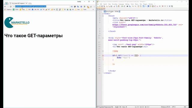This screenshot has width=192, height=108.
Task: Click the echo statement on line 19
Action: coord(123,58)
